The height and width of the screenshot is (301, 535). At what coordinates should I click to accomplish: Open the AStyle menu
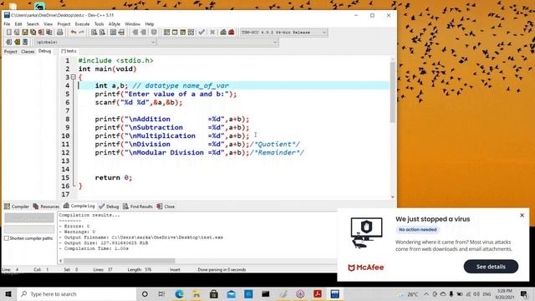[x=115, y=24]
